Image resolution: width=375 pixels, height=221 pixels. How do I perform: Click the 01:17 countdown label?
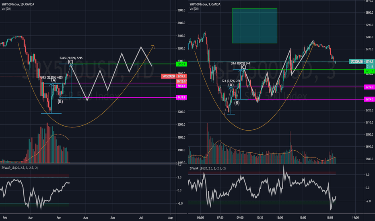point(369,67)
